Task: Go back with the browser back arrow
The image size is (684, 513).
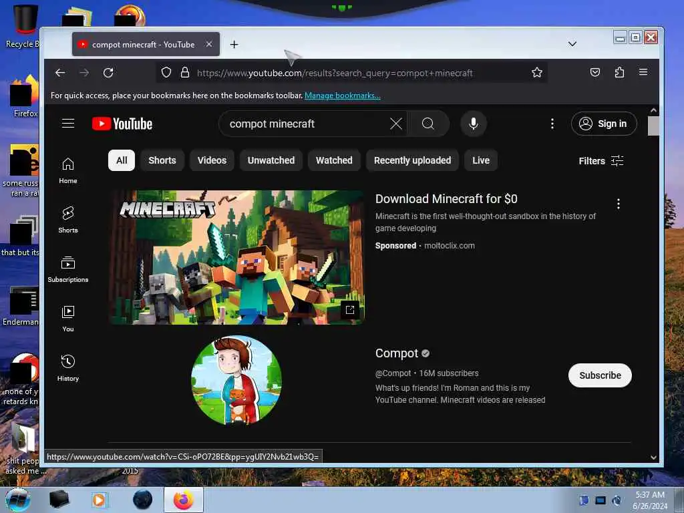Action: coord(60,73)
